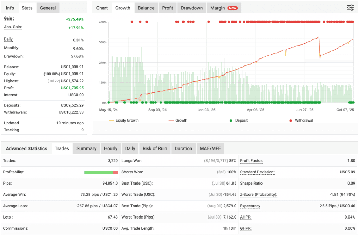The height and width of the screenshot is (235, 359).
Task: Select the Summary statistics tab
Action: pos(86,148)
